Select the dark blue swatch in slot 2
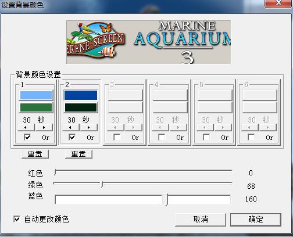 (x=81, y=95)
